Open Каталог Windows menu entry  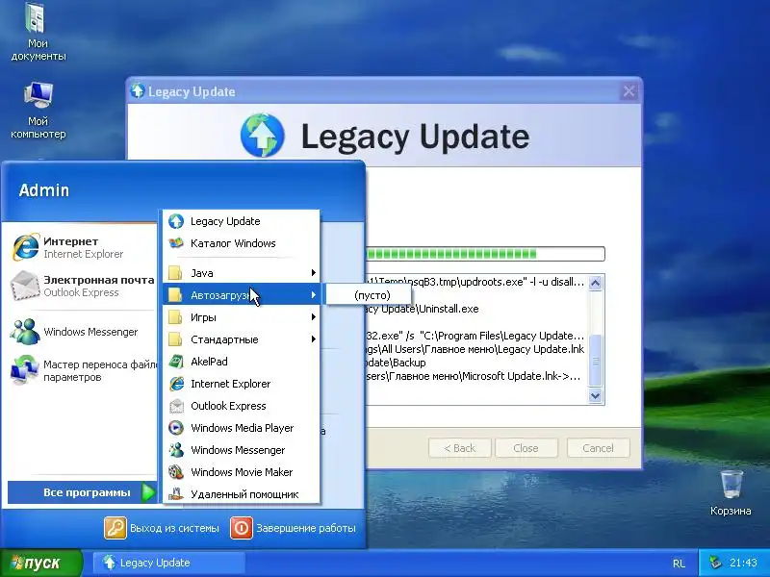(x=242, y=243)
